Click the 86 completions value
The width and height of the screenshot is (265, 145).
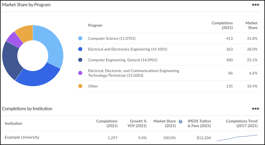(x=231, y=73)
